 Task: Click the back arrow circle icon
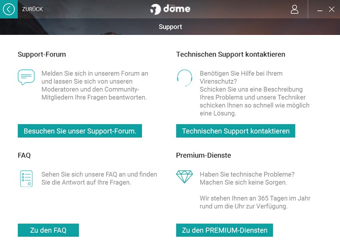[8, 9]
